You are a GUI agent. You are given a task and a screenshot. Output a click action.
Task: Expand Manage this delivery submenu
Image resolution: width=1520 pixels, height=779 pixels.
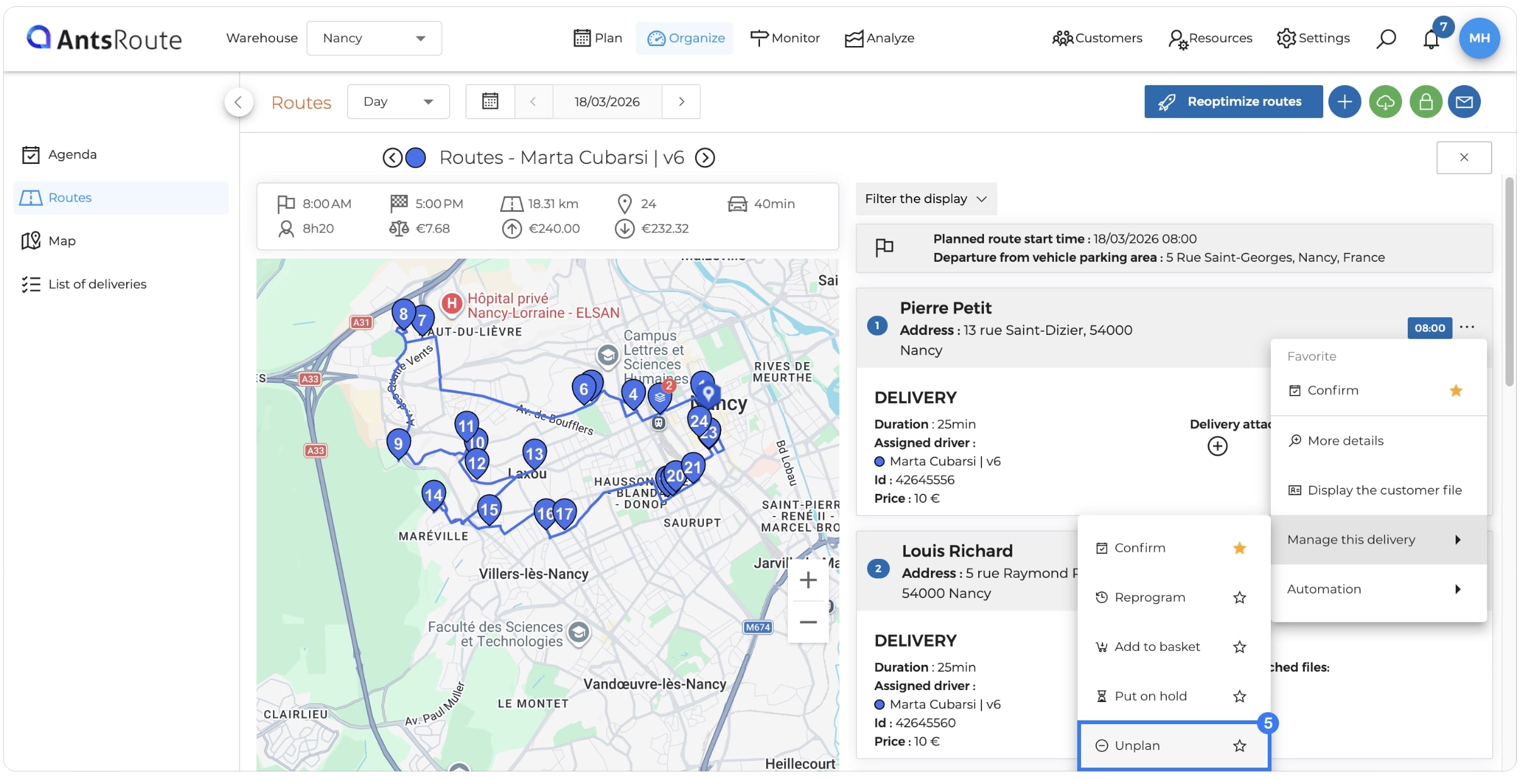click(1379, 539)
